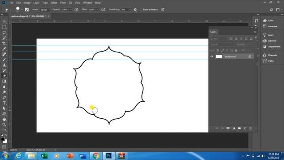Click the Background layer lock icon

(250, 56)
